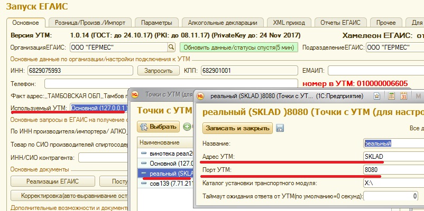Select the винотека row in the list
424x211 pixels.
pyautogui.click(x=161, y=153)
